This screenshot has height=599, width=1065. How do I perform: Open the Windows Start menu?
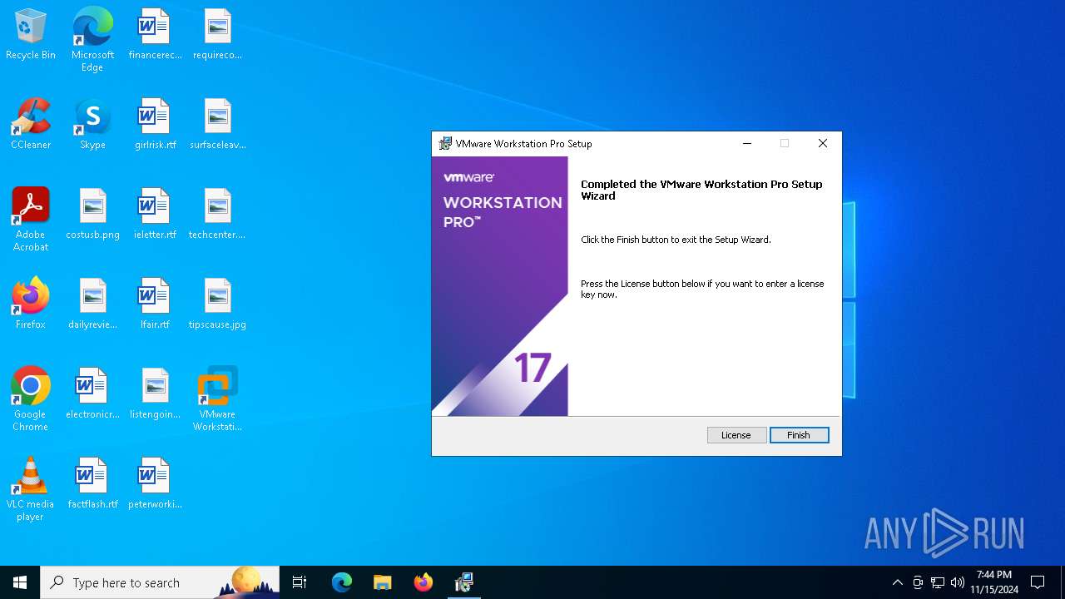pos(20,582)
